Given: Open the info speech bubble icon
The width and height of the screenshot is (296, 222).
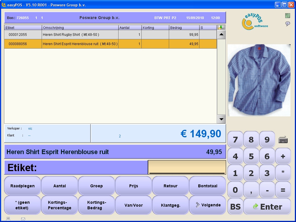Looking at the screenshot, I should point(288,24).
